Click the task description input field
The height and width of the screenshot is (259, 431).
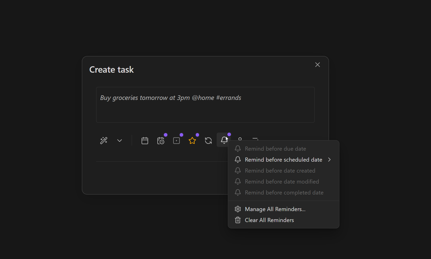pos(205,105)
